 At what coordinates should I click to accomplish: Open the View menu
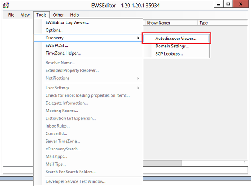tap(25, 15)
